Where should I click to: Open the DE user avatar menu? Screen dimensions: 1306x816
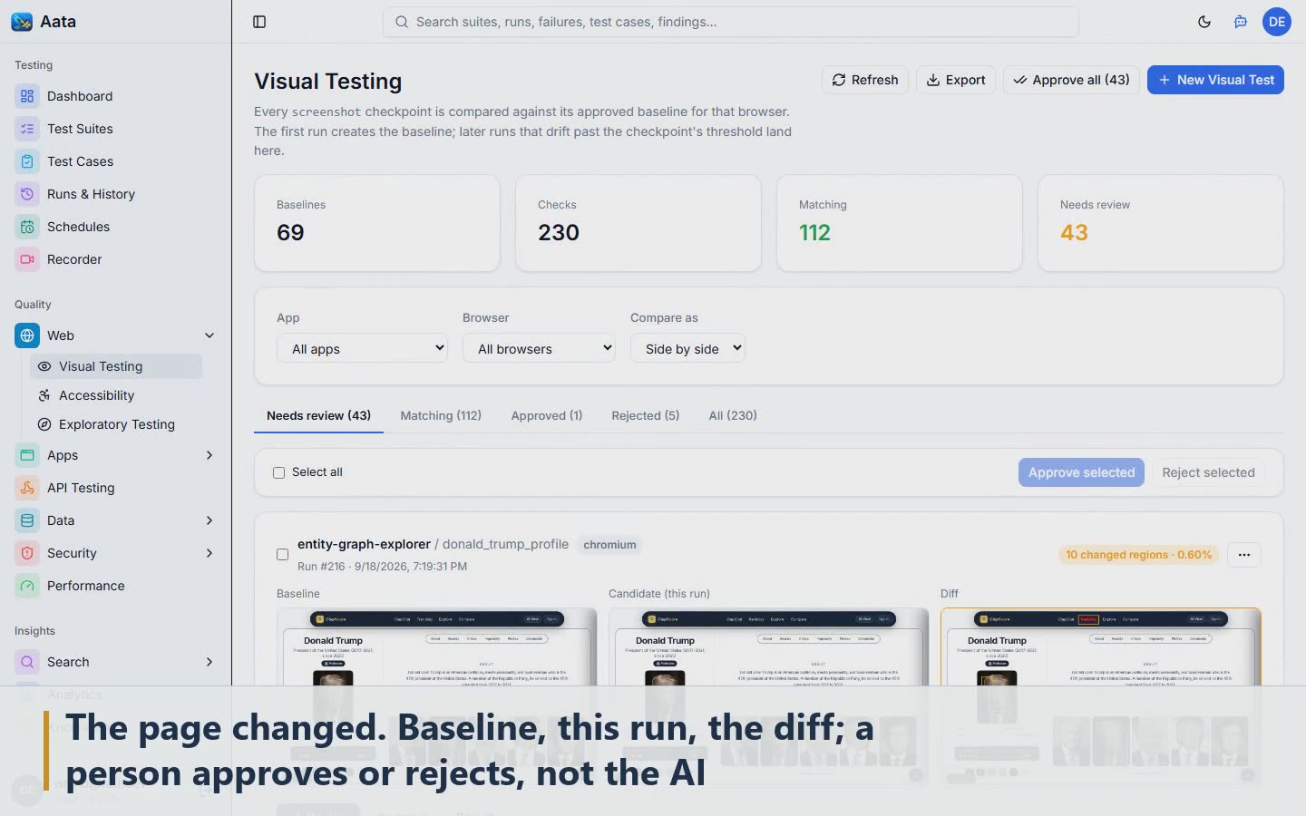(x=1277, y=22)
